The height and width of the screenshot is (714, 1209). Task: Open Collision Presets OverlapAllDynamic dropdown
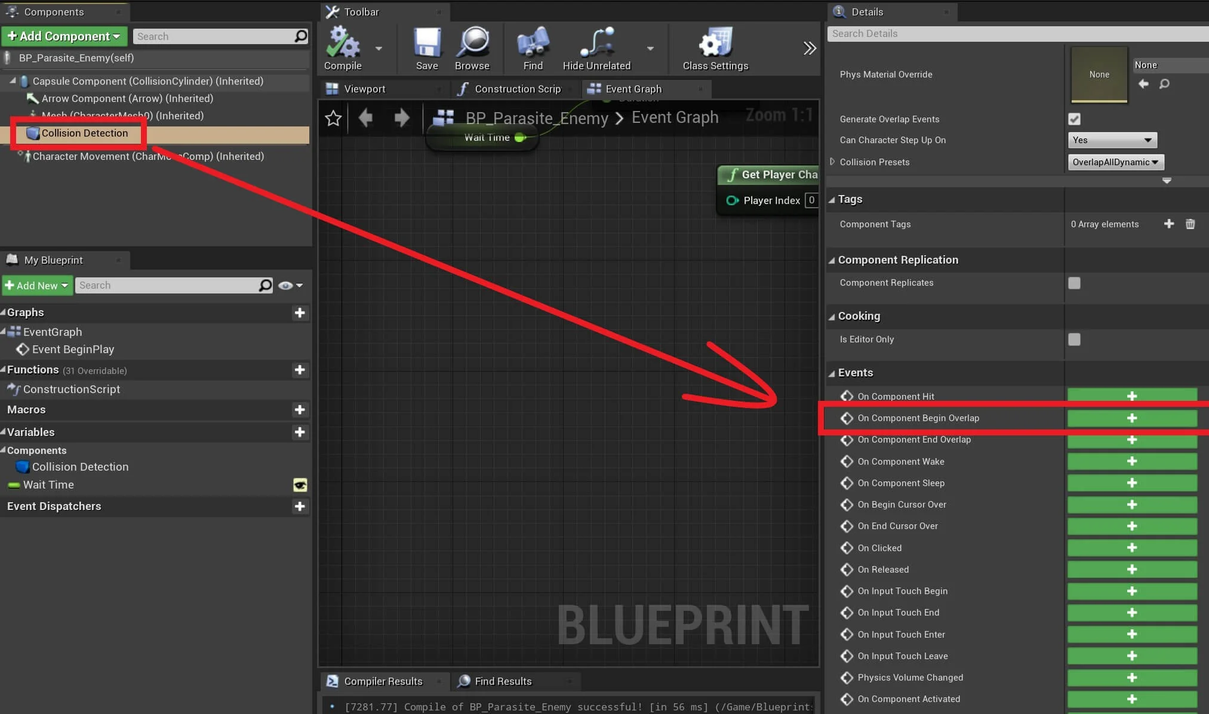tap(1115, 162)
